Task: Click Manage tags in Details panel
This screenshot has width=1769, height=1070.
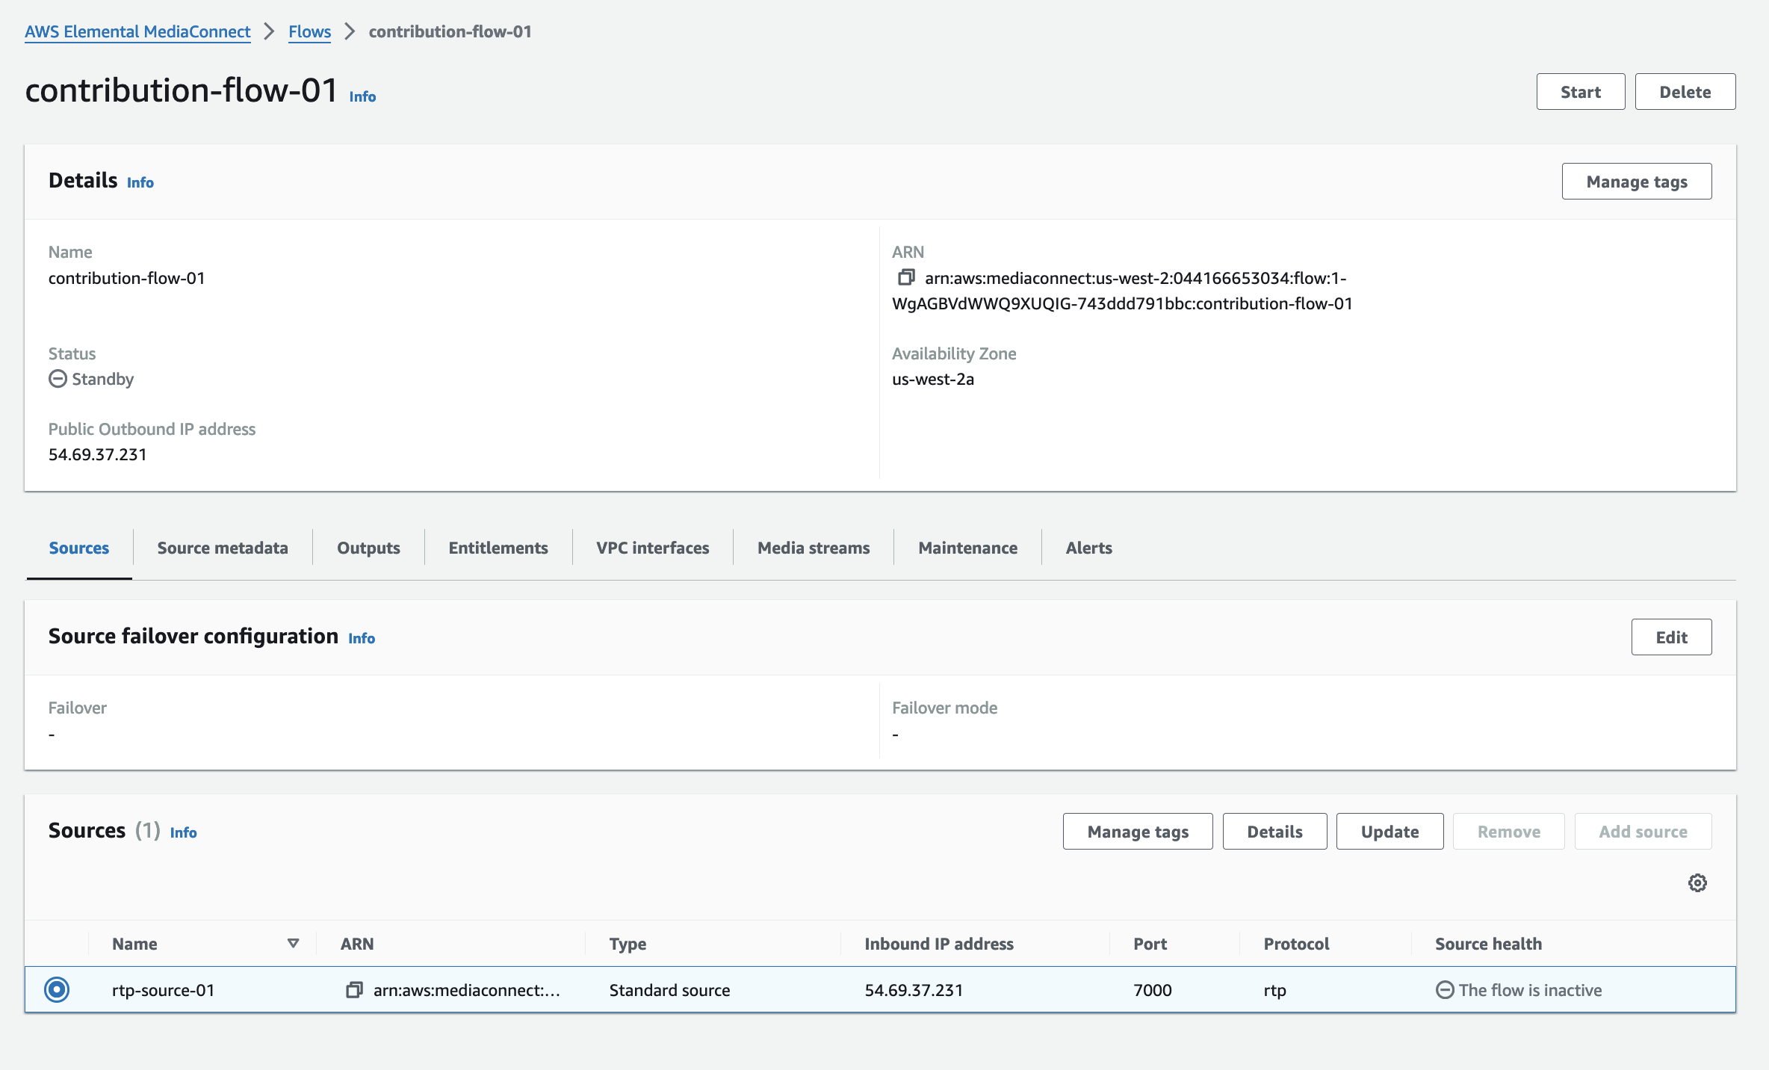Action: pos(1636,182)
